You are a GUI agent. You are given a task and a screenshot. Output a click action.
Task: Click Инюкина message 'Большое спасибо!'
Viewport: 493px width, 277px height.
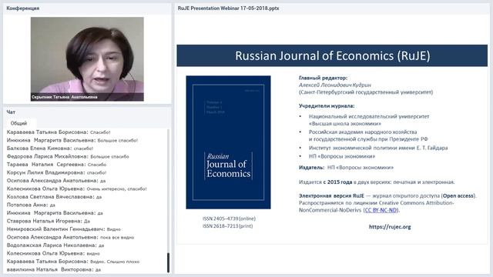tap(72, 140)
